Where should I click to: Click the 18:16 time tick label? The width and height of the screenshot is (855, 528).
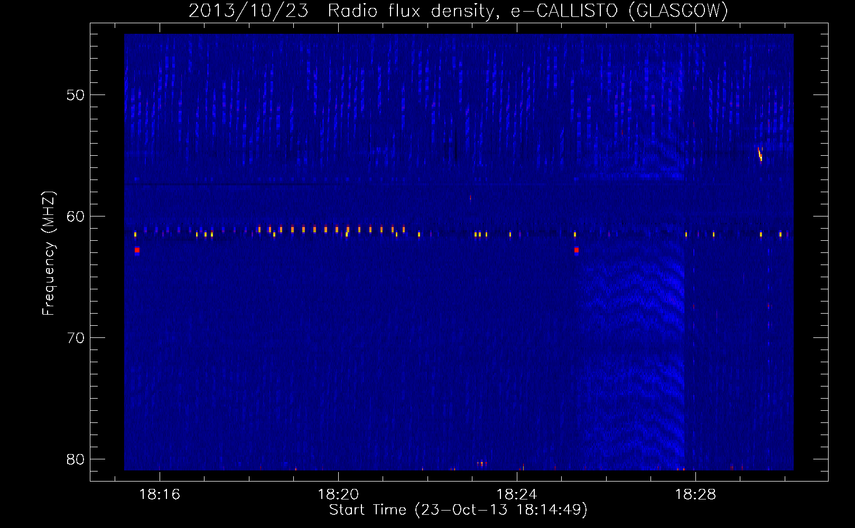160,495
